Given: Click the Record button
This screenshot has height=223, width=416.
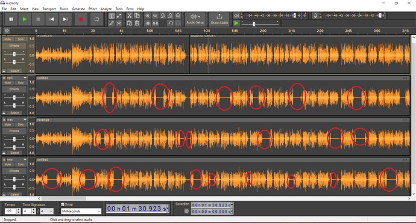Looking at the screenshot, I should click(81, 19).
